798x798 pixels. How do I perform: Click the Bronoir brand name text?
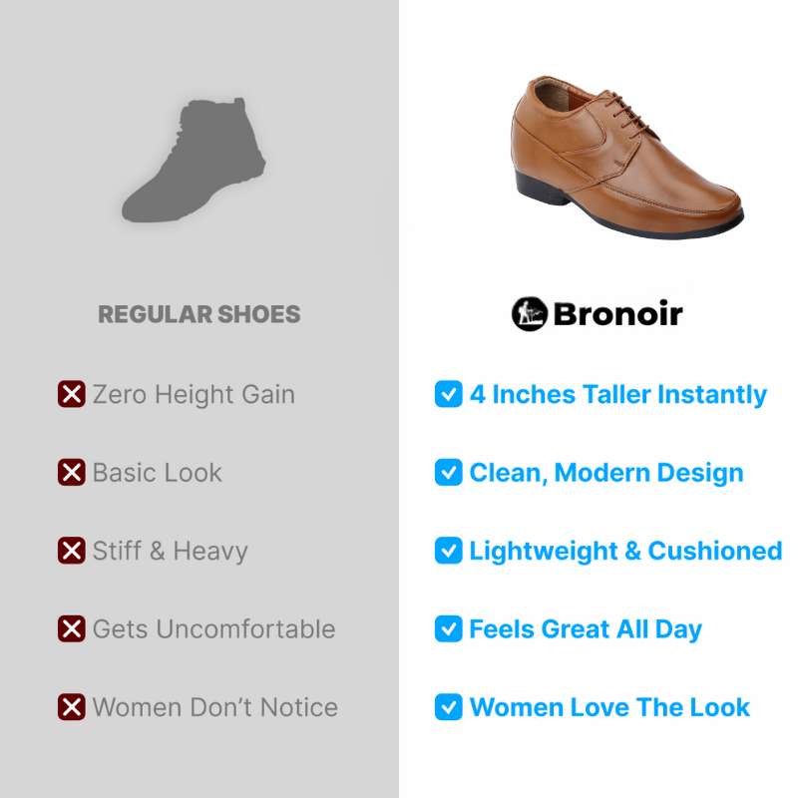pos(617,314)
